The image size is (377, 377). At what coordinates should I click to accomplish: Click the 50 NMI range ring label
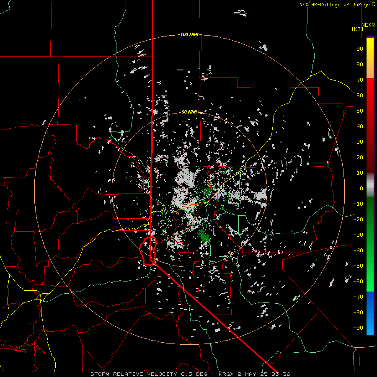[x=189, y=112]
